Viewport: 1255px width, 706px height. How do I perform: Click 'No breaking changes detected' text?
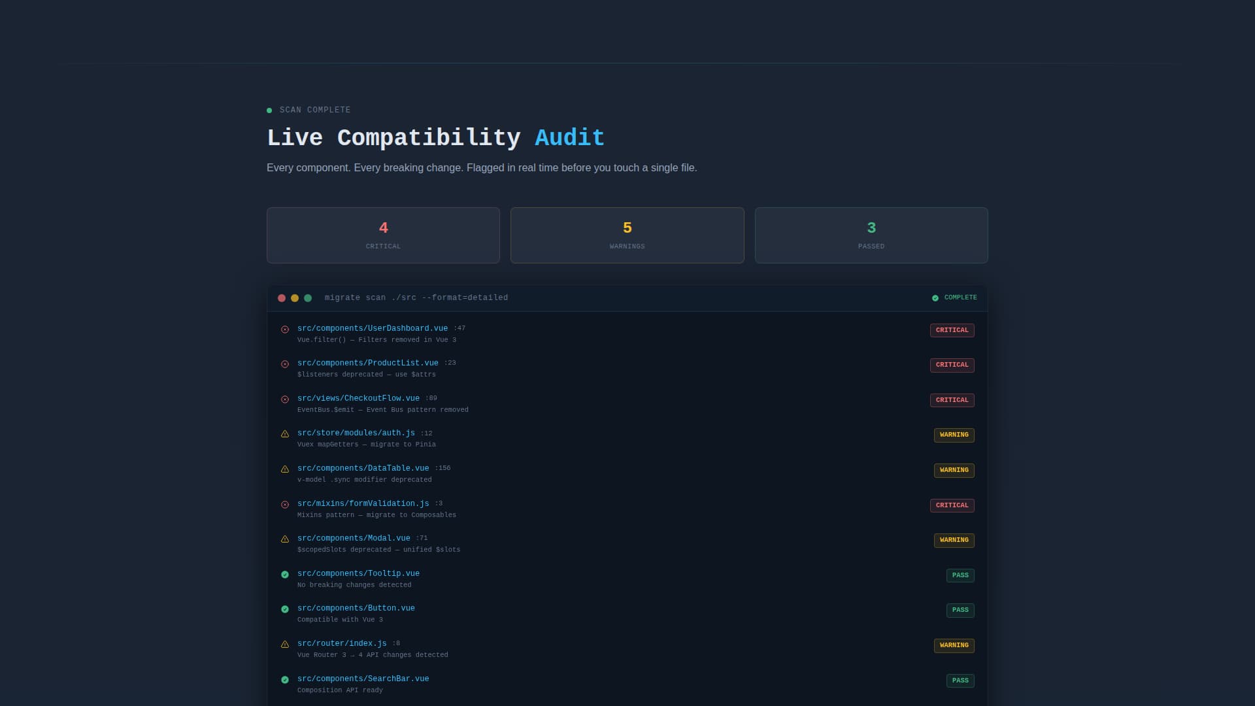click(x=354, y=585)
